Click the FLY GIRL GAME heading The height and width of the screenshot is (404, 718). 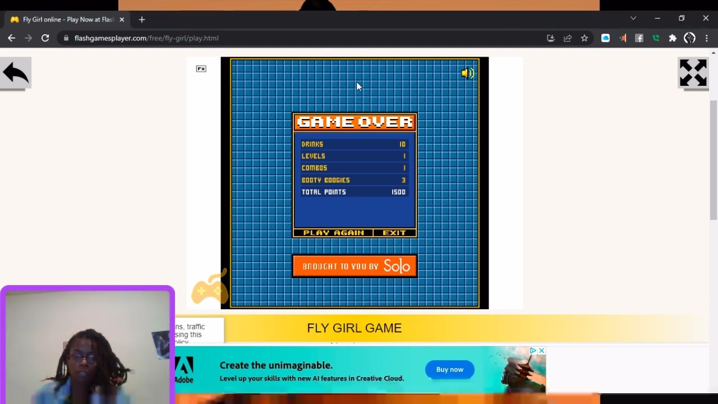pyautogui.click(x=355, y=328)
